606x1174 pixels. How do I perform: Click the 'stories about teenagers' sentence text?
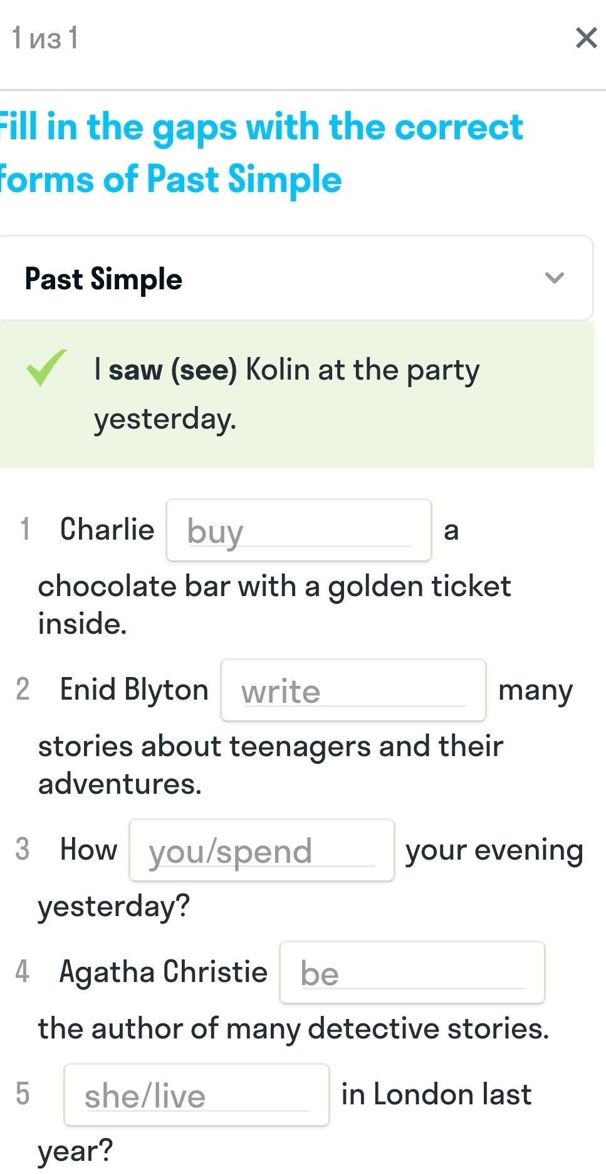(270, 747)
